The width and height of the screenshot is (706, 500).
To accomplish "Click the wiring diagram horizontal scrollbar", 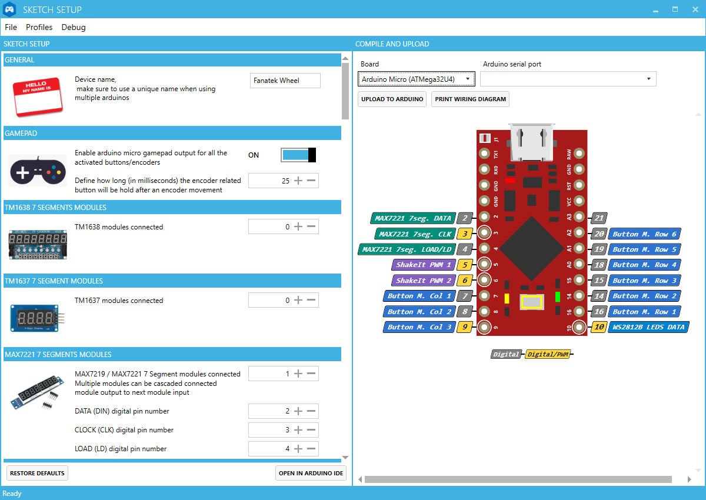I will (518, 479).
